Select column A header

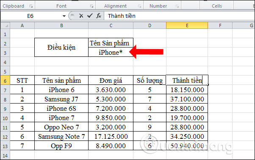click(x=22, y=25)
